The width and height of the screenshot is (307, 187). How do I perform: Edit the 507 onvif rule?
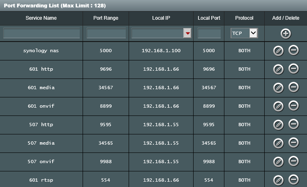(278, 162)
